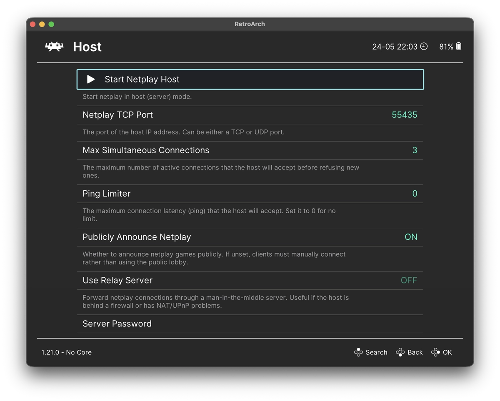Image resolution: width=500 pixels, height=401 pixels.
Task: Click the Host page title
Action: [x=87, y=47]
